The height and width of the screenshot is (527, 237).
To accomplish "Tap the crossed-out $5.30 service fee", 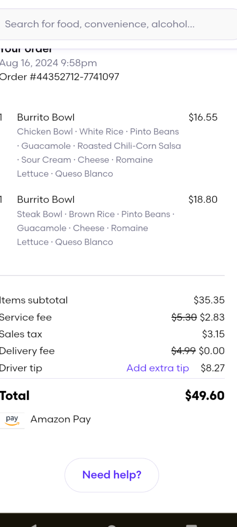I will 184,317.
